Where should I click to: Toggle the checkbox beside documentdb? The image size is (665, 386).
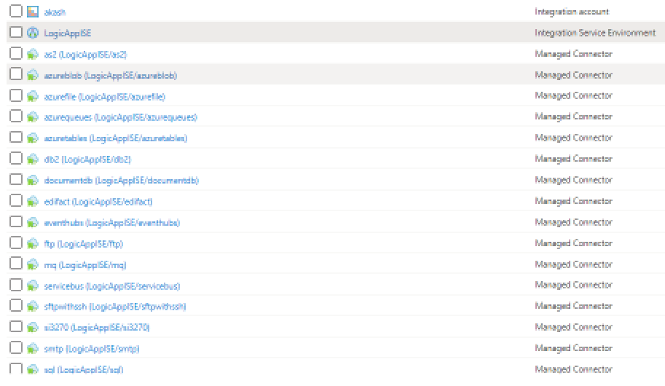(x=16, y=180)
